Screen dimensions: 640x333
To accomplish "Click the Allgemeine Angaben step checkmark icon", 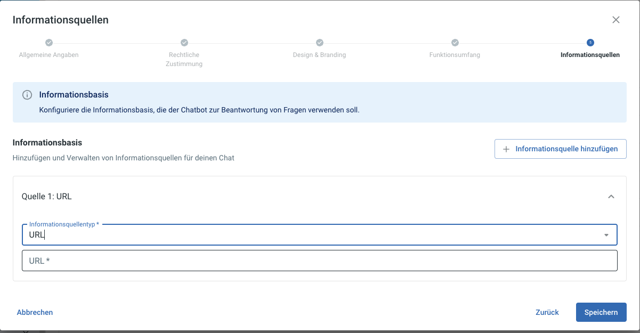I will tap(49, 43).
